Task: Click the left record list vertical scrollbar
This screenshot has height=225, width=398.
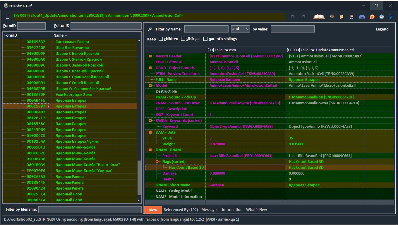Action: pyautogui.click(x=139, y=178)
